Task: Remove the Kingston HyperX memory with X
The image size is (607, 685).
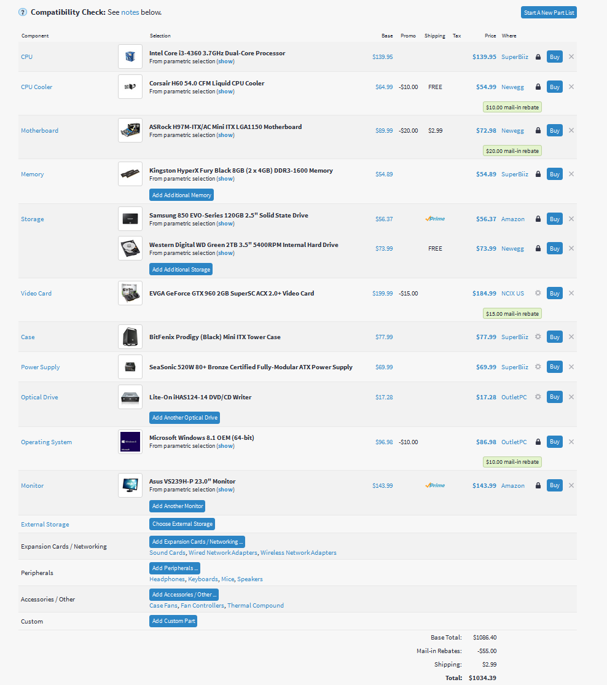Action: (x=571, y=174)
